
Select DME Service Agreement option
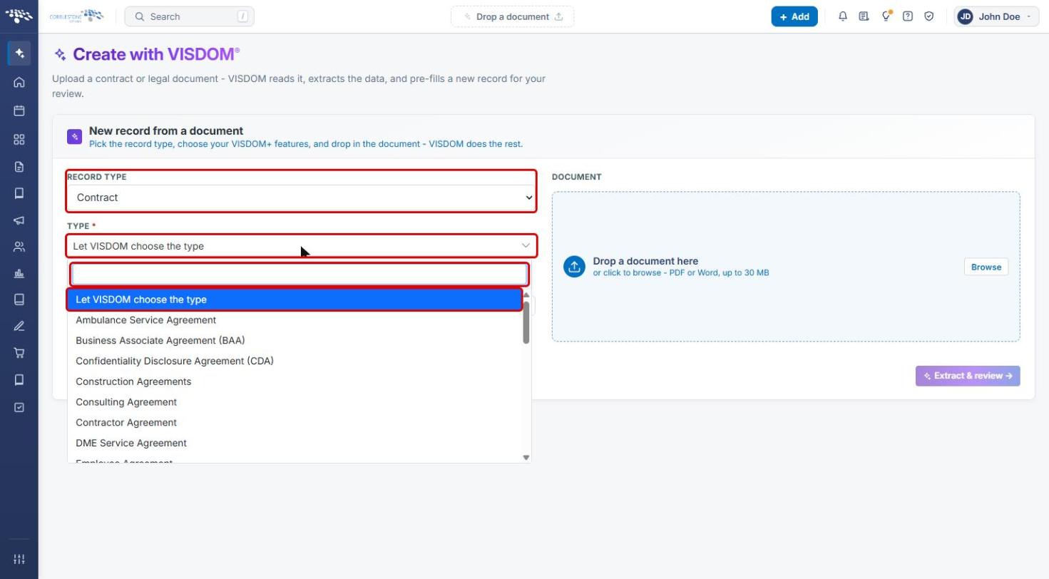click(295, 443)
